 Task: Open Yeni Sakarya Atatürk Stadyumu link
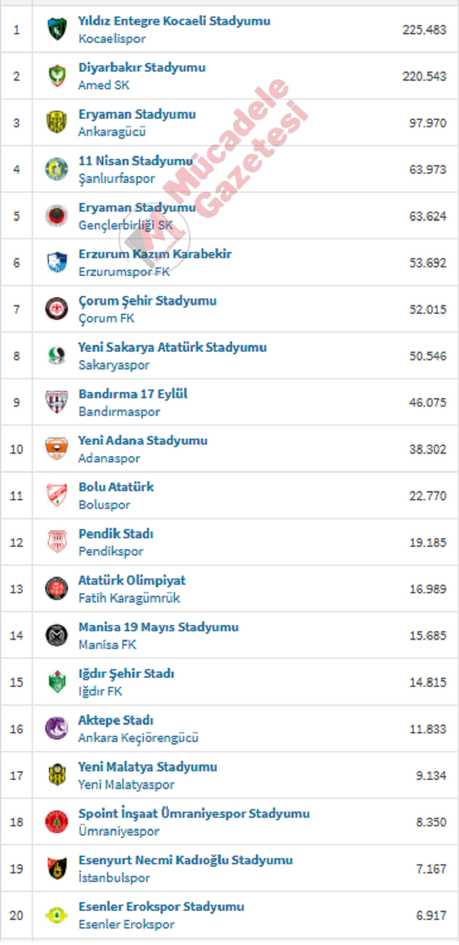coord(173,347)
